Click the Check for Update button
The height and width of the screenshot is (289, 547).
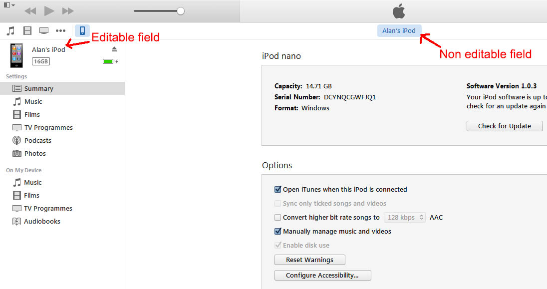tap(505, 126)
